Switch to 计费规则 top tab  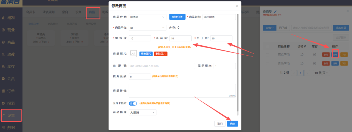coord(49,12)
